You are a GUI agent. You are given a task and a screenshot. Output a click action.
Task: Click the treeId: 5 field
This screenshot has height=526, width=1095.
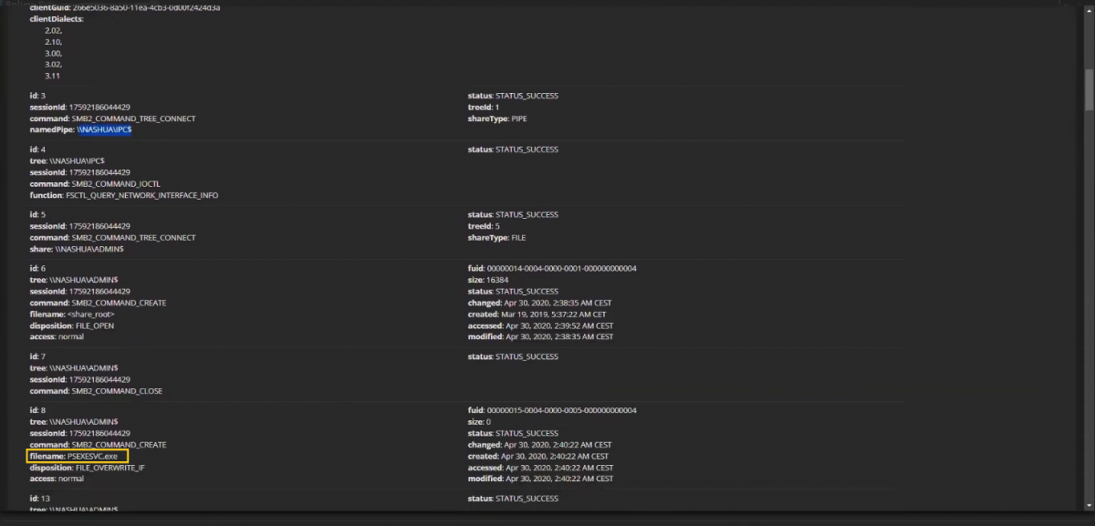(x=484, y=226)
